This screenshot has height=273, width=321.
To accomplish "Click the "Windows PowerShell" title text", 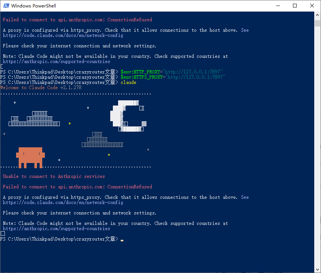I will (34, 6).
